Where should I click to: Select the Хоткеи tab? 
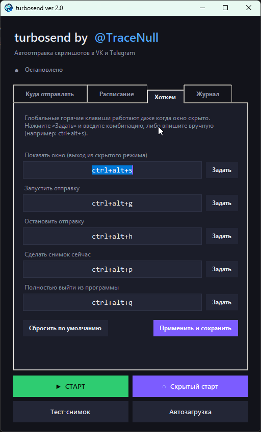(x=165, y=97)
